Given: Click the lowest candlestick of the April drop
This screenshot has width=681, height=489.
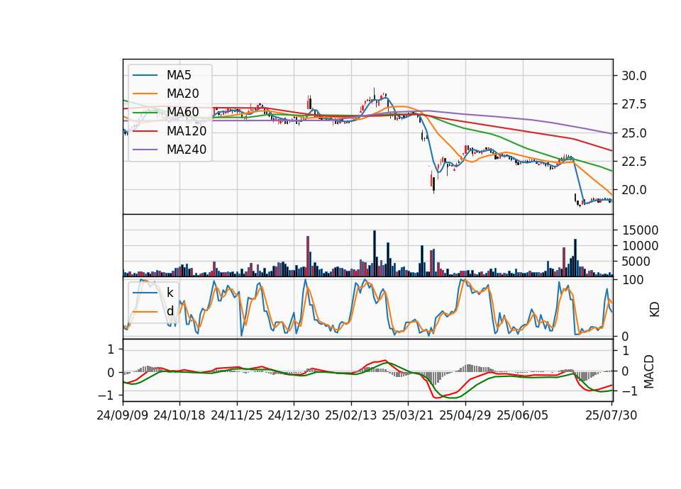Looking at the screenshot, I should pos(434,184).
